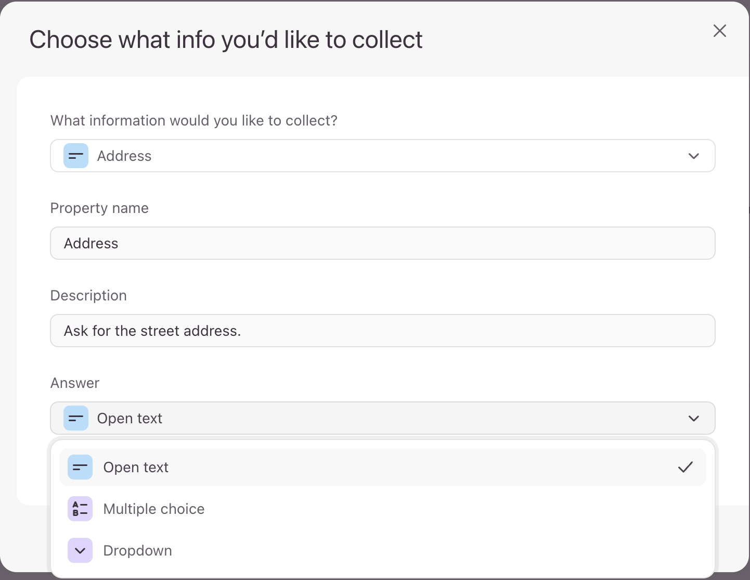This screenshot has height=580, width=750.
Task: Close the info collection dialog
Action: click(x=720, y=31)
